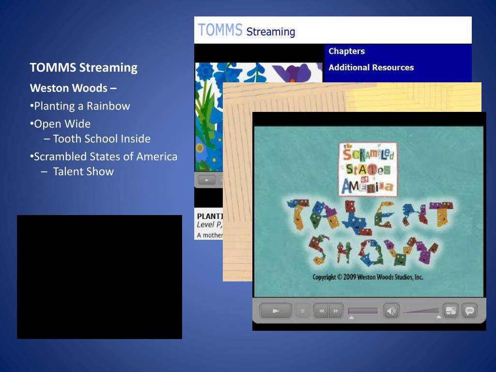Click the Planting a Rainbow flower video frame
The image size is (496, 372).
coord(209,117)
